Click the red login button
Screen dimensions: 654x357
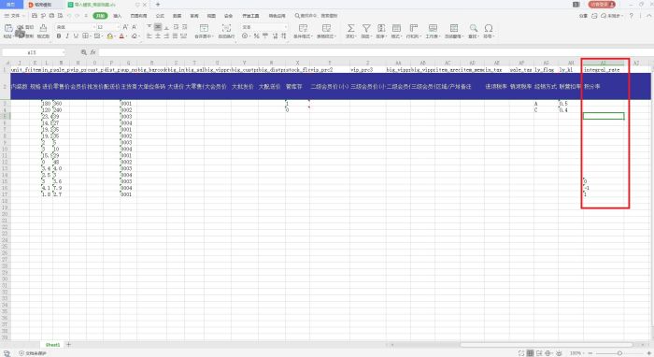pyautogui.click(x=602, y=4)
